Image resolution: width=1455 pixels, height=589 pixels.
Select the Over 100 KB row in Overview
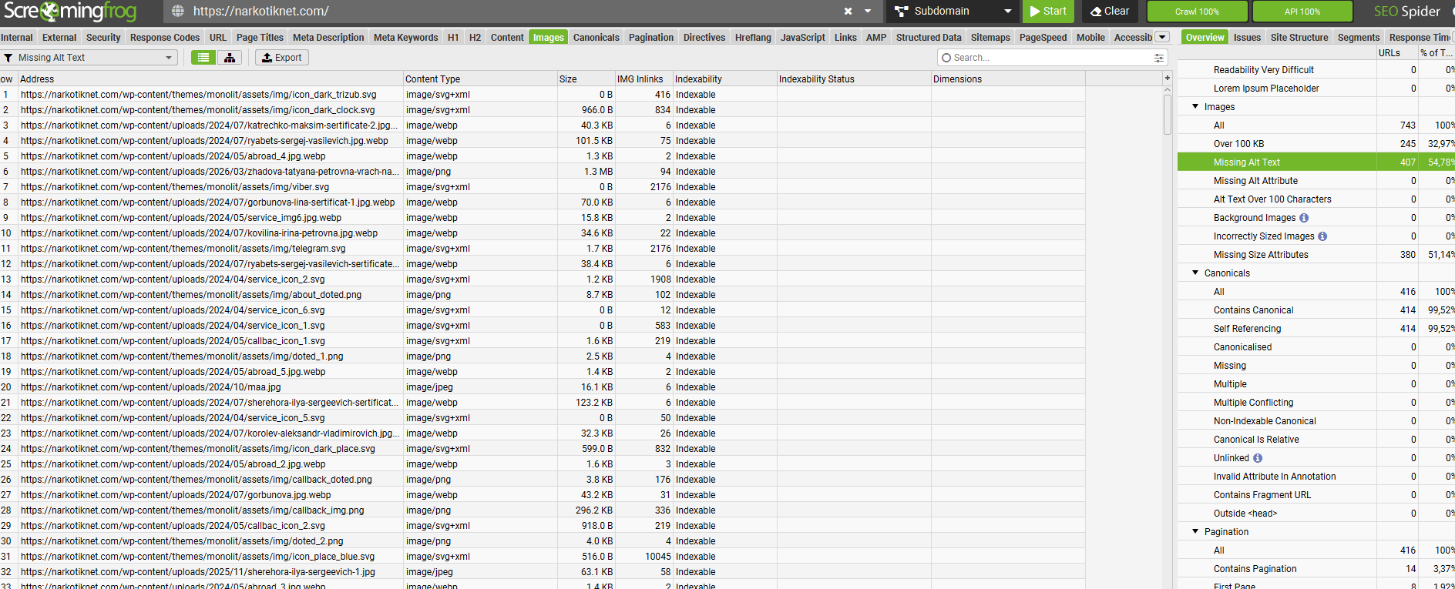point(1316,144)
